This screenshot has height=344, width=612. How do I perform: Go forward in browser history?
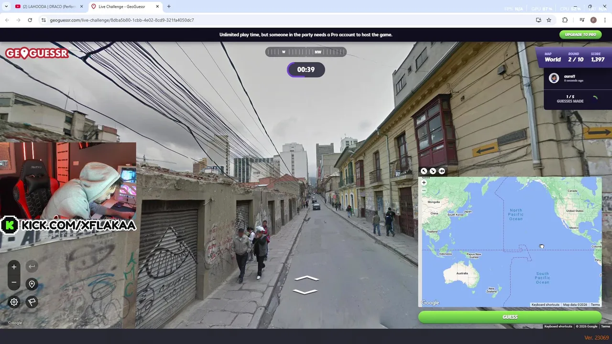[19, 20]
